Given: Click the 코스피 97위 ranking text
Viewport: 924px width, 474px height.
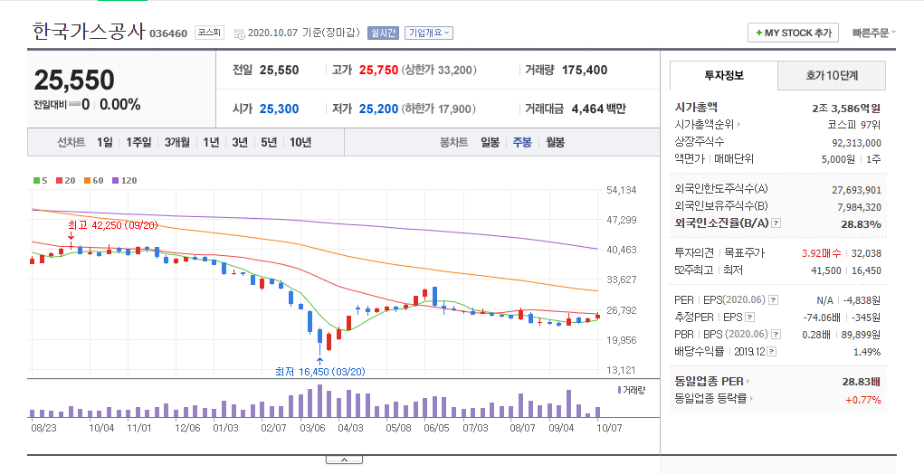Looking at the screenshot, I should [854, 125].
